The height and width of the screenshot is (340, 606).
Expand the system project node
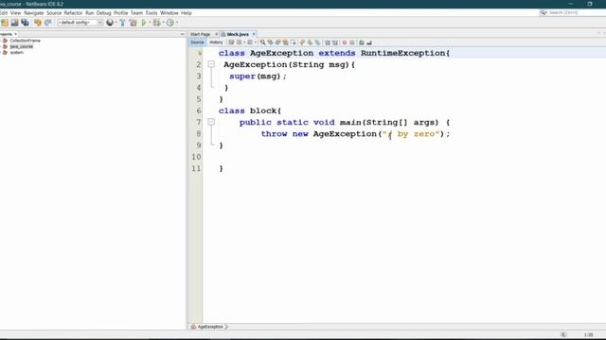coord(1,53)
